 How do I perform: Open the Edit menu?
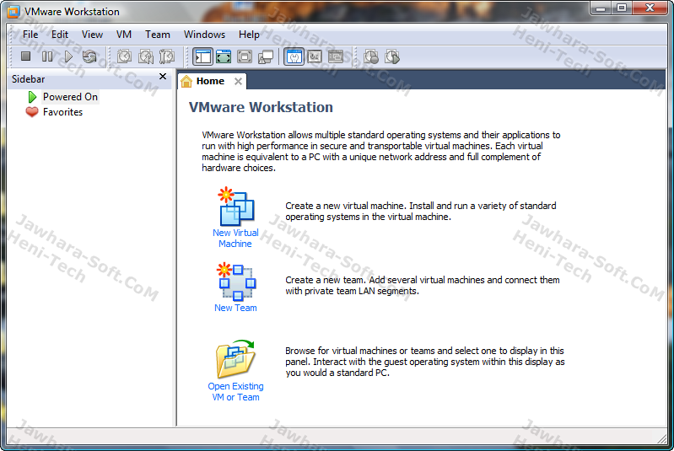point(60,35)
